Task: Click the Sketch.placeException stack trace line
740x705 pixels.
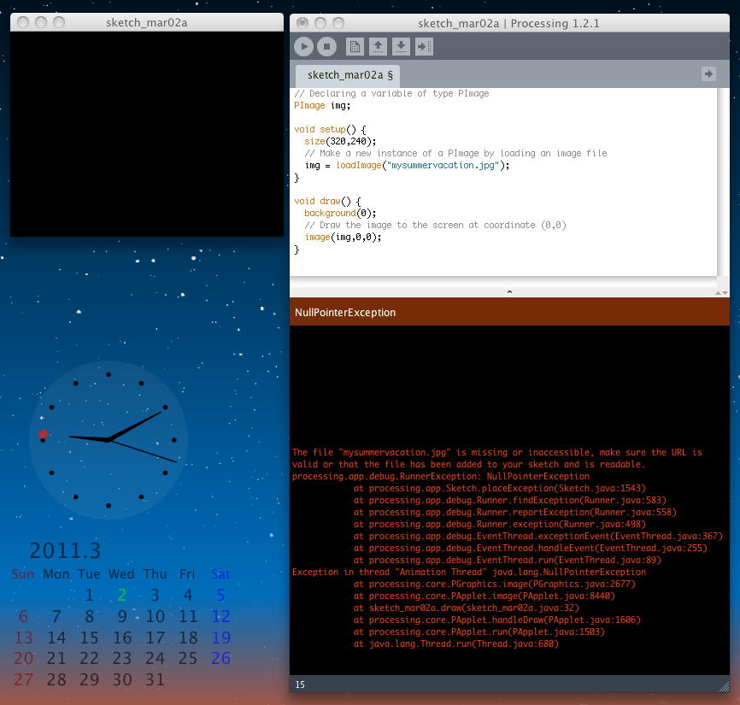Action: point(499,489)
